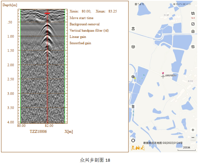Image resolution: width=198 pixels, height=163 pixels.
Task: Click the Smoothed gain step label
Action: (80, 43)
